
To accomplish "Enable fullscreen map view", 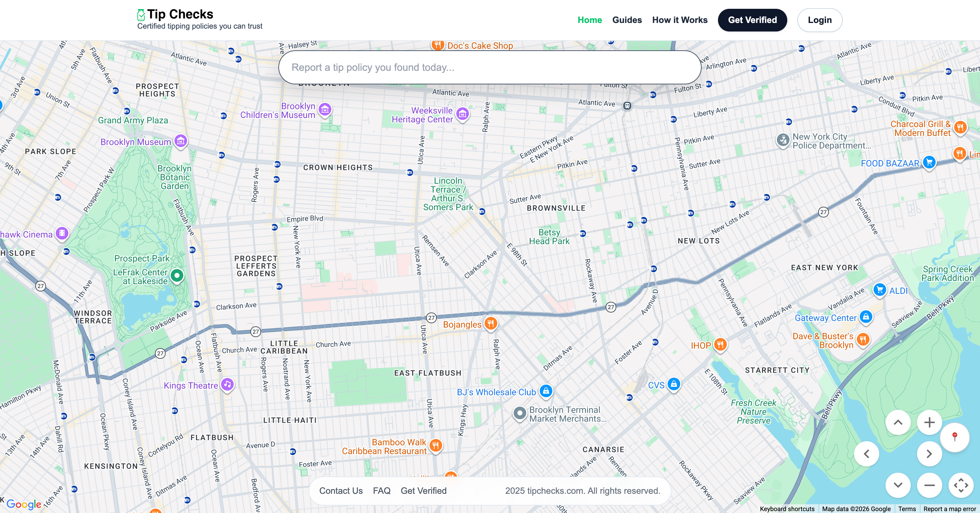I will (x=962, y=485).
